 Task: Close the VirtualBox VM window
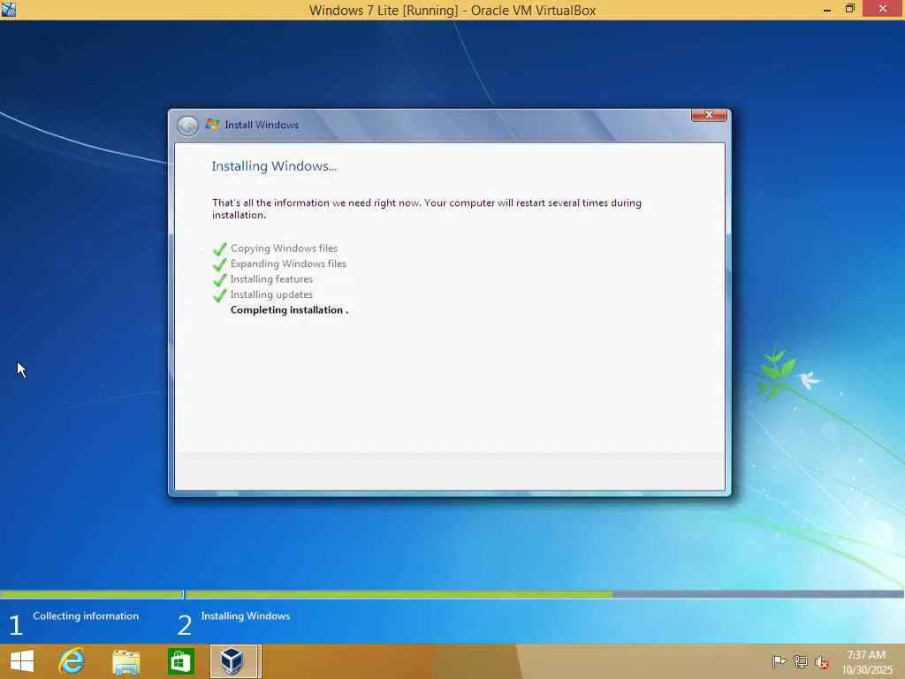[x=883, y=9]
